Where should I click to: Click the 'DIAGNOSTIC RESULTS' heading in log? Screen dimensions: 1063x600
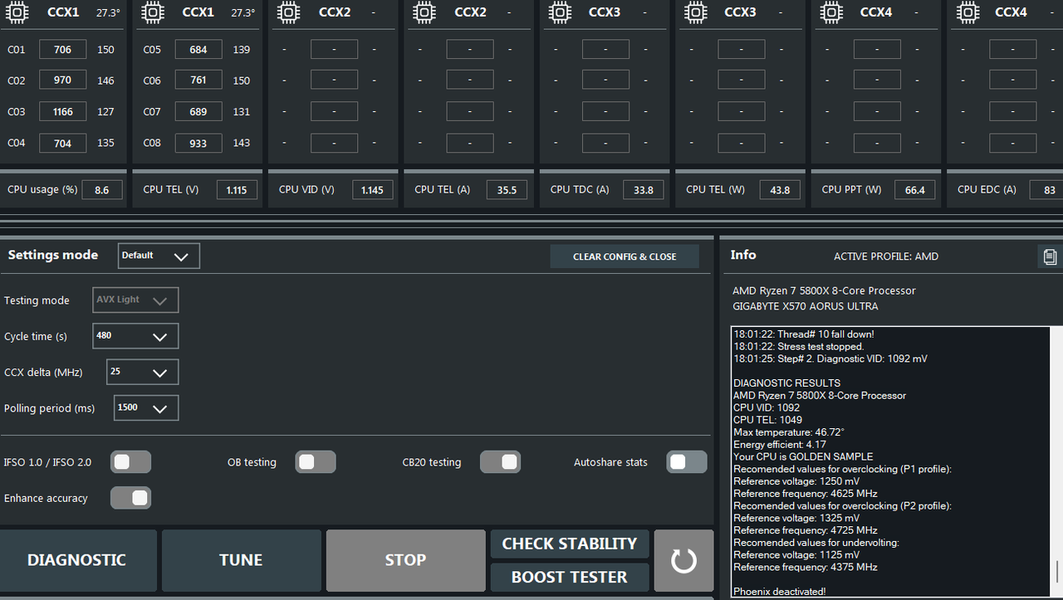click(787, 383)
